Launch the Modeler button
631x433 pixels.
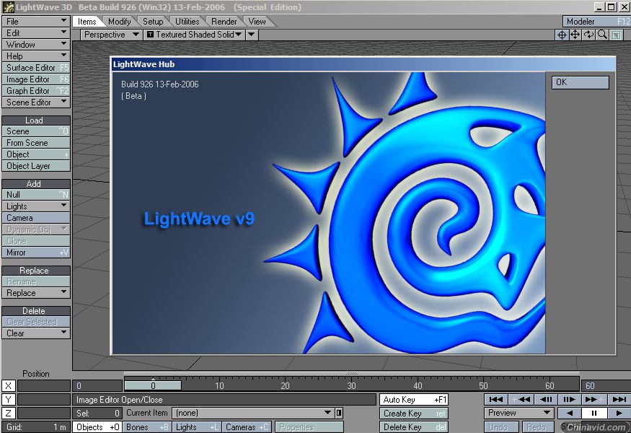pos(596,22)
